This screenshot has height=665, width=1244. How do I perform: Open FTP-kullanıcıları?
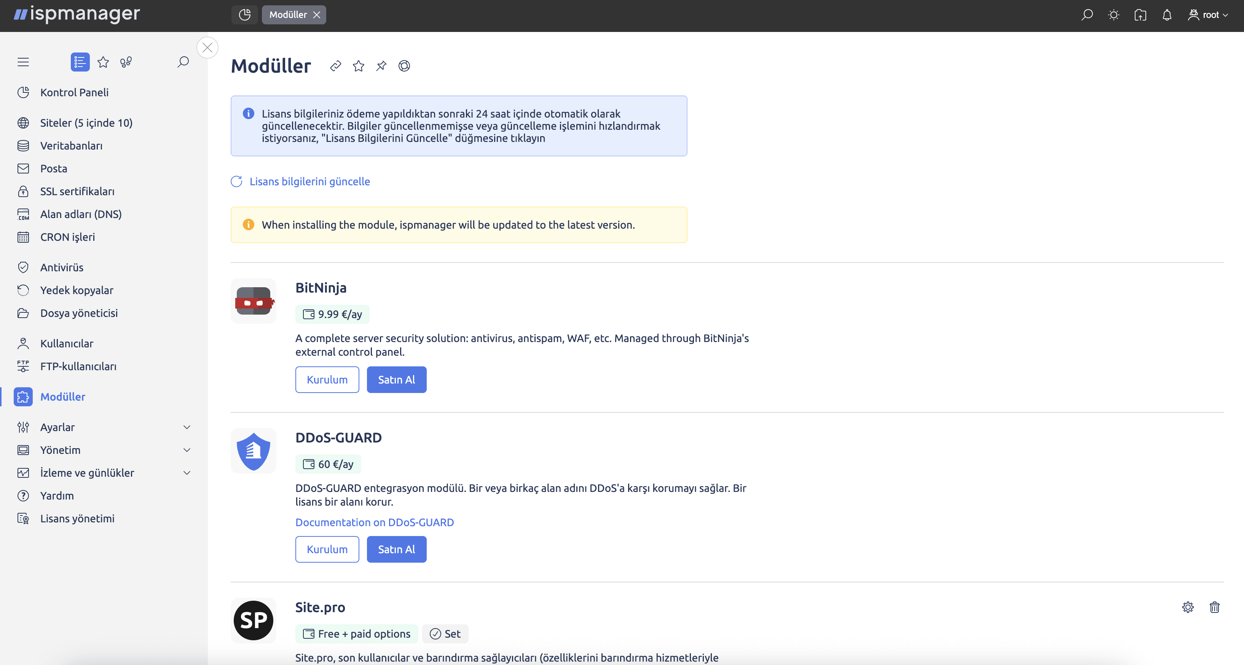78,366
